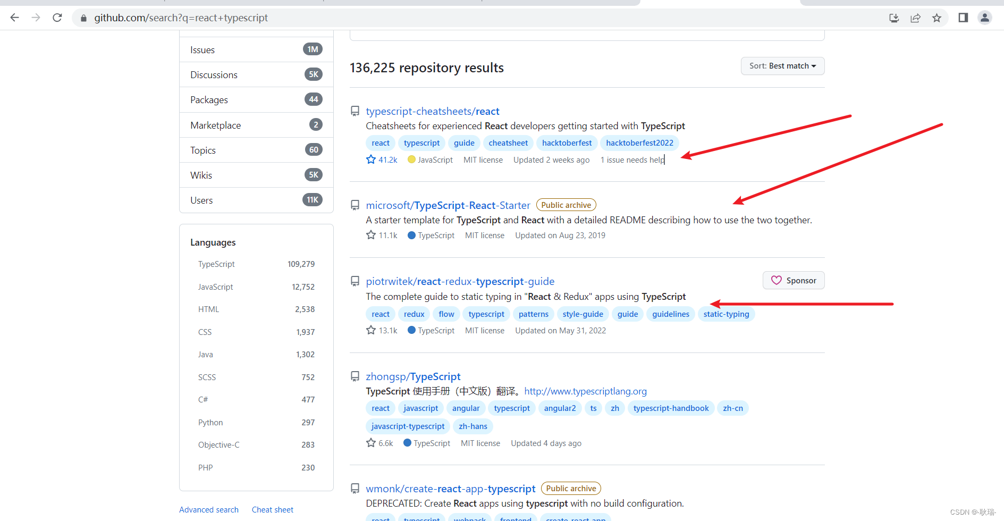Open the Advanced search link
This screenshot has height=521, width=1004.
click(209, 509)
